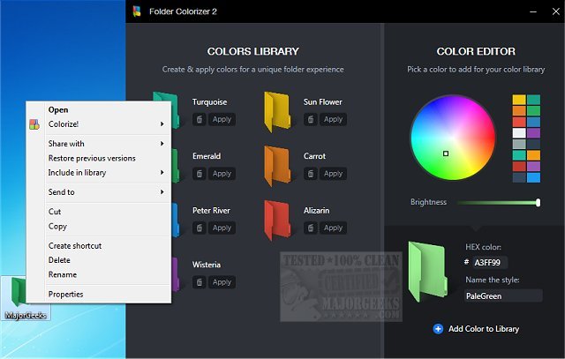Apply the Sun Flower color
This screenshot has height=359, width=565.
333,119
